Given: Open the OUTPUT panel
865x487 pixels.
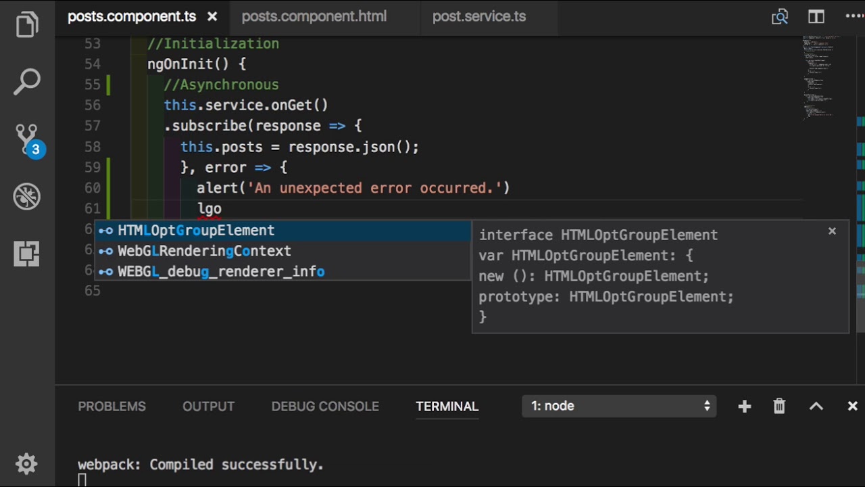Looking at the screenshot, I should 208,407.
